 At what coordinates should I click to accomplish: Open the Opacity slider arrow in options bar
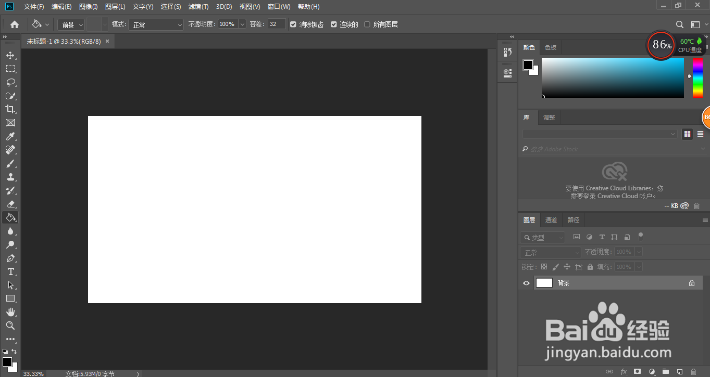coord(242,24)
